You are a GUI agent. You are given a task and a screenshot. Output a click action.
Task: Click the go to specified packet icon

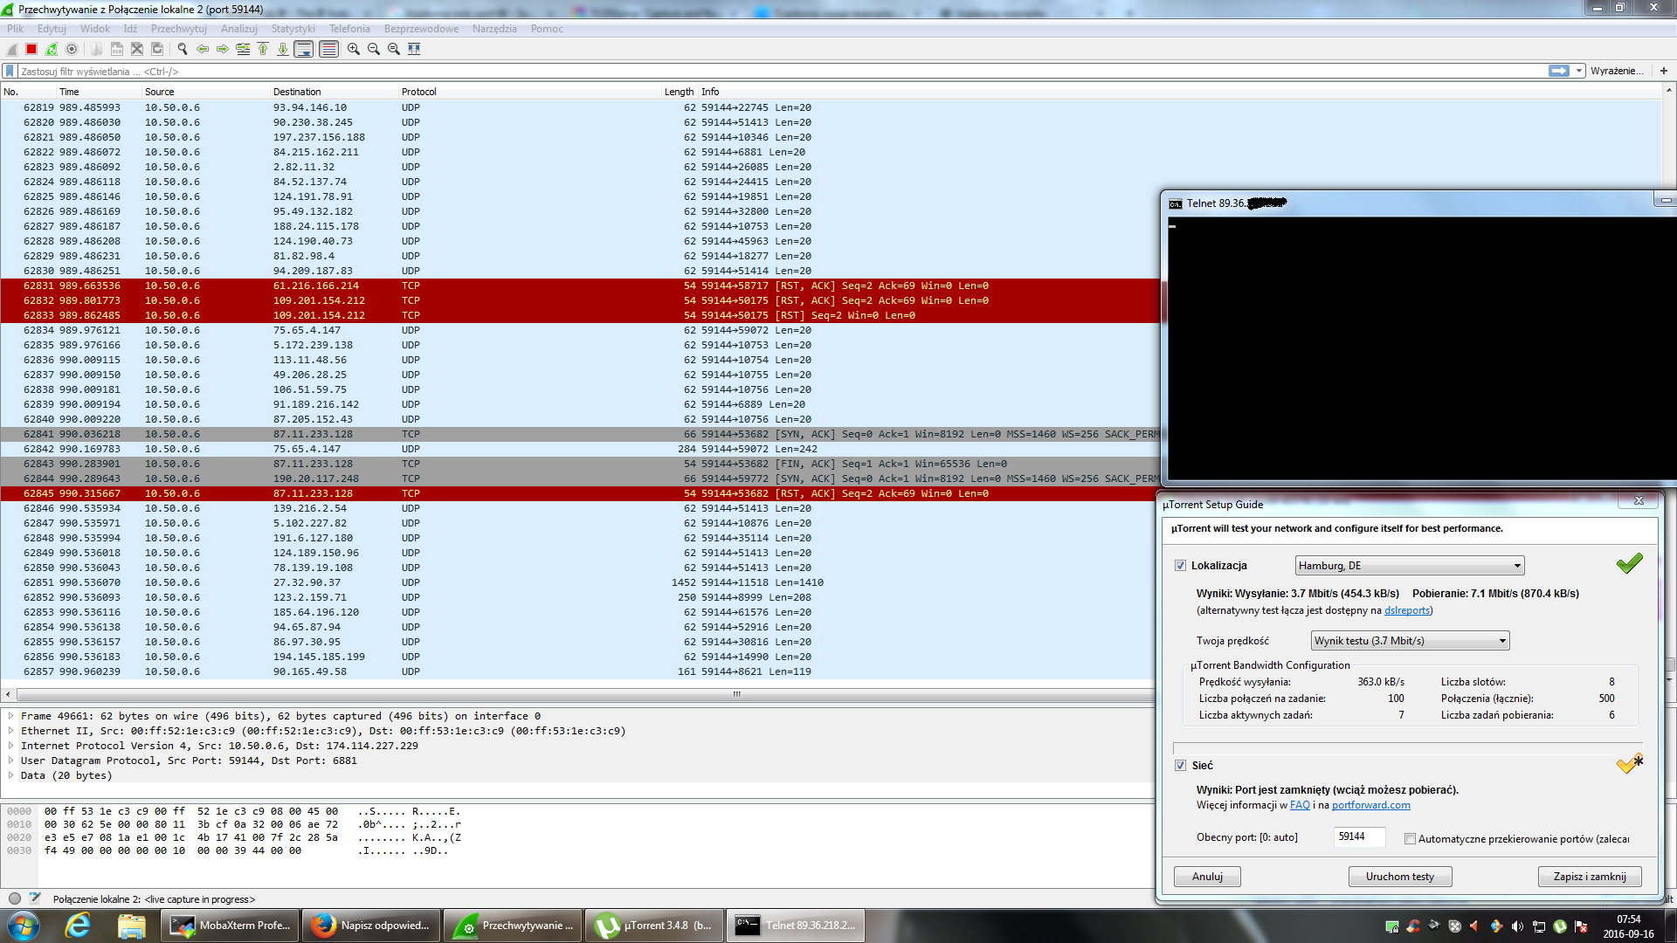243,49
